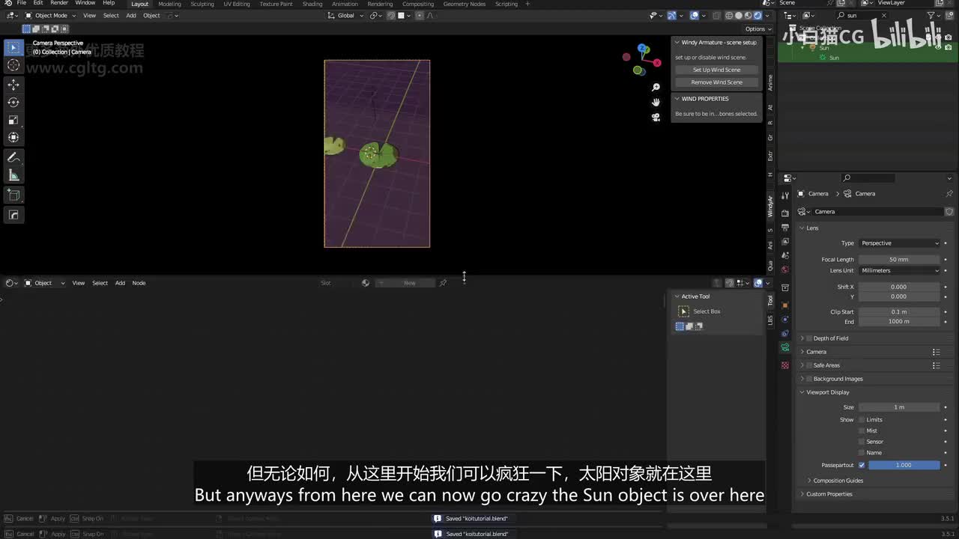Open the File menu
The width and height of the screenshot is (959, 539).
[x=22, y=4]
